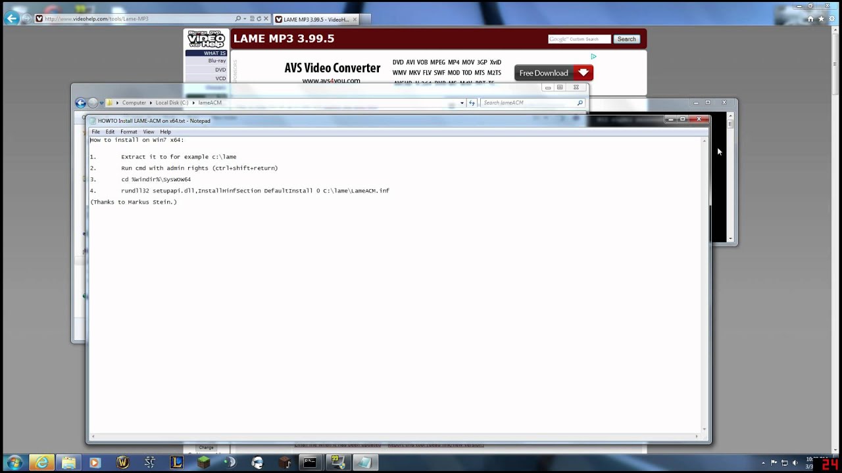Open the DVD sidebar link
This screenshot has height=473, width=842.
[220, 70]
